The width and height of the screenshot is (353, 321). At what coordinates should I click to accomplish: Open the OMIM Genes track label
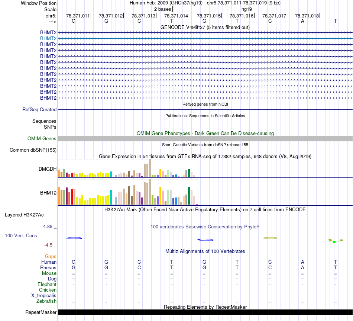pos(42,139)
